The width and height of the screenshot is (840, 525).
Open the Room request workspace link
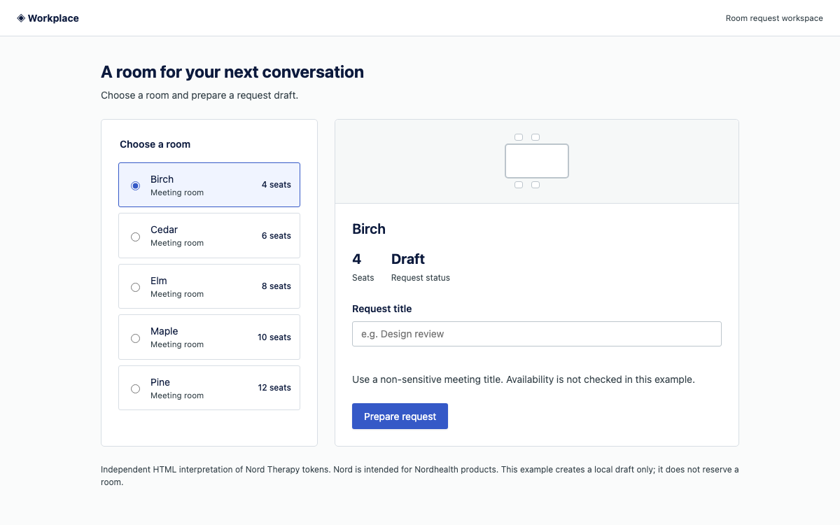(774, 18)
